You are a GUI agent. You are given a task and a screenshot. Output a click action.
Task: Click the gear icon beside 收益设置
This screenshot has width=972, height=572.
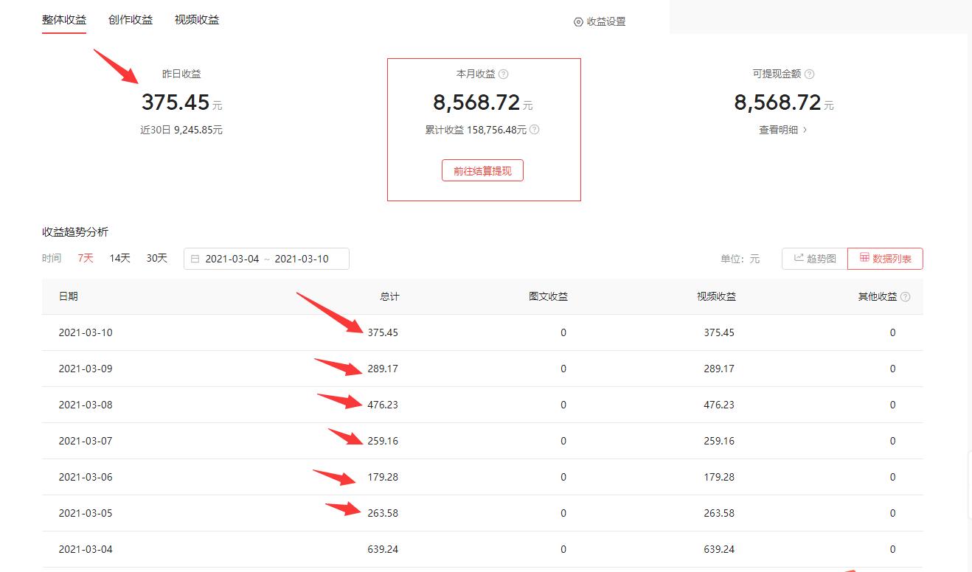[x=578, y=22]
